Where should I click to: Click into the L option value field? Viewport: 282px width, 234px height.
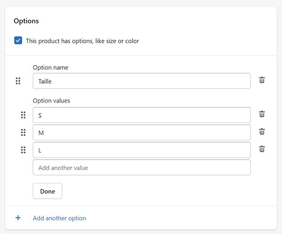(x=142, y=150)
